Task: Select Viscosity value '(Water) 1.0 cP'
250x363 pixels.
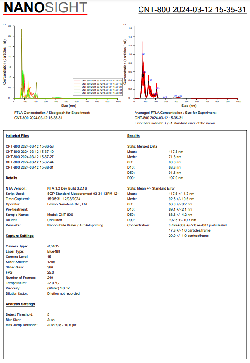Action: 59,288
